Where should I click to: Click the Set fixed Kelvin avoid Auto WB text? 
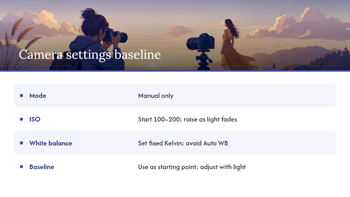pos(183,143)
